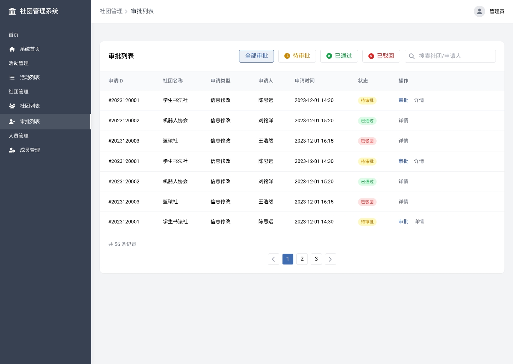Screen dimensions: 513x364
Task: Open 详情 for the first 机器人协会 application
Action: [403, 121]
